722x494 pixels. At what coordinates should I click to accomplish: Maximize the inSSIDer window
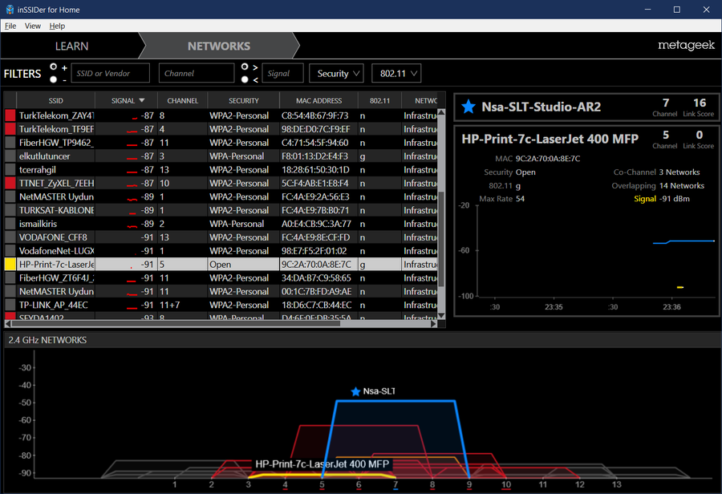676,9
